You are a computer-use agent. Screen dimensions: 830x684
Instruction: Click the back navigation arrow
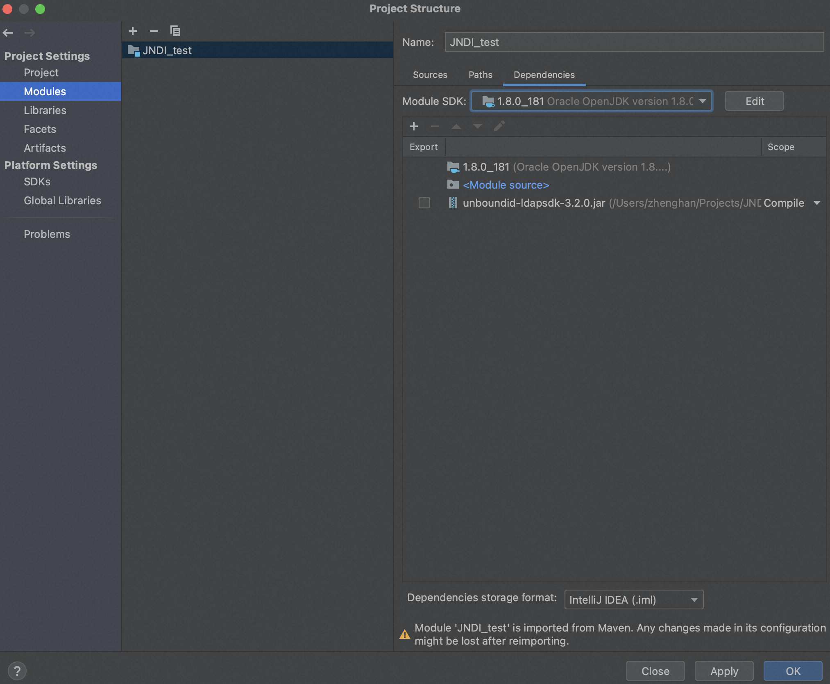click(x=8, y=32)
